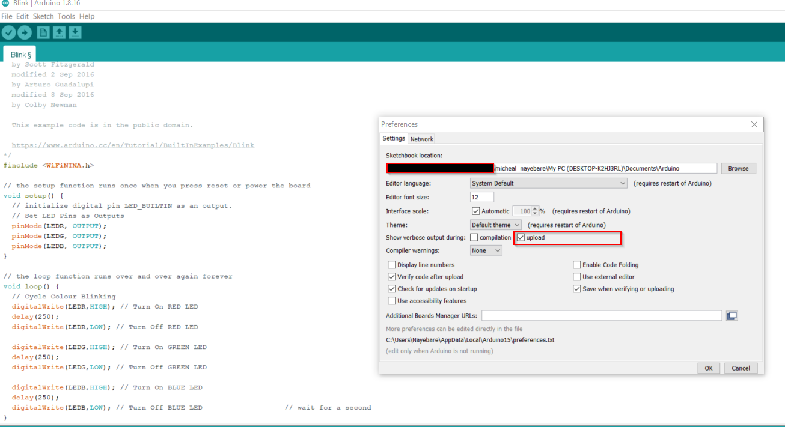Screen dimensions: 785x427
Task: Create a new sketch via toolbar icon
Action: 43,32
